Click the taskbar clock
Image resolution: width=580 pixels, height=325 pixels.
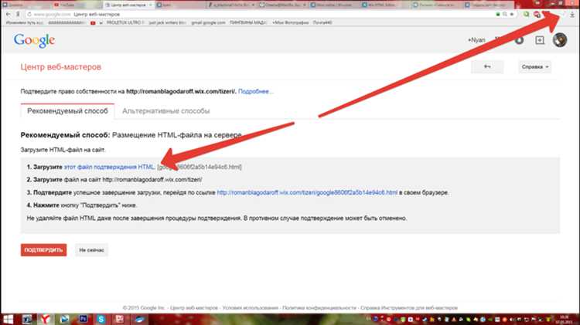coord(565,319)
